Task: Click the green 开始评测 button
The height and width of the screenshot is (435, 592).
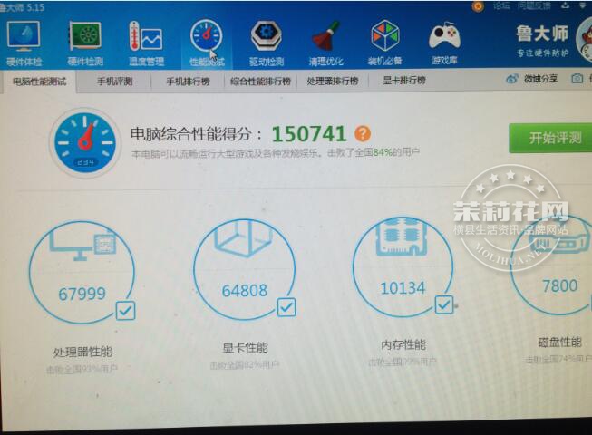Action: coord(550,138)
